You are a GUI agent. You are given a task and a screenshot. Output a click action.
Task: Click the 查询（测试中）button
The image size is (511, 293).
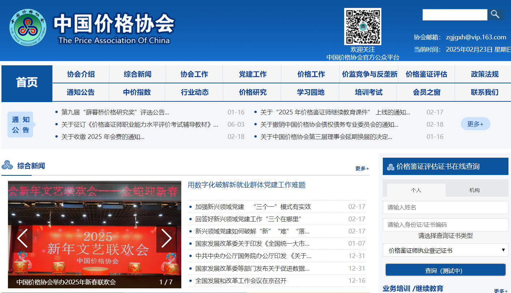(445, 270)
